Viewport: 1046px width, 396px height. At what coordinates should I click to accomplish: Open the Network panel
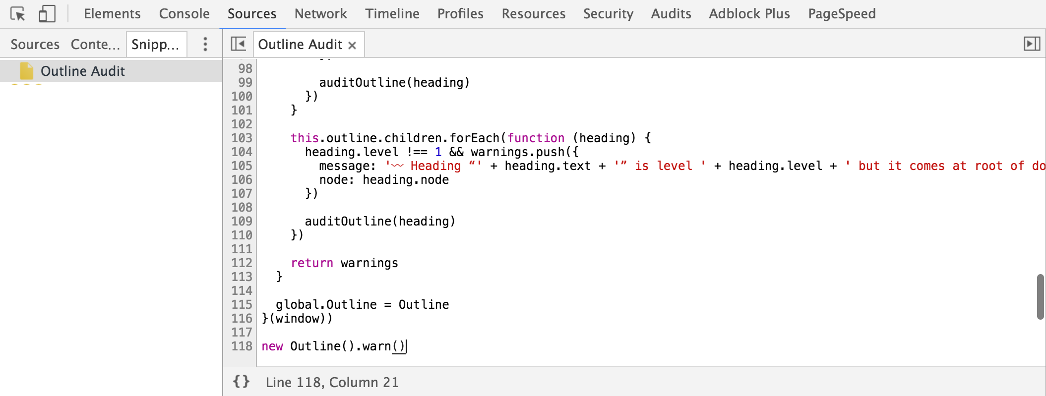[x=320, y=14]
